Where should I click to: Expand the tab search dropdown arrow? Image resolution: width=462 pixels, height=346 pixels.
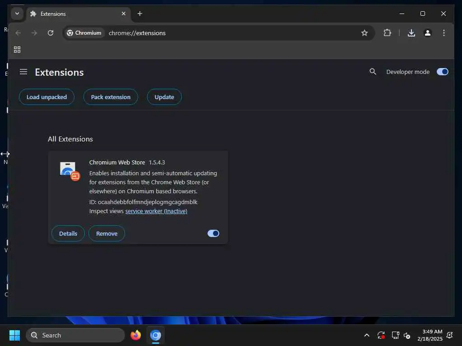pos(17,14)
